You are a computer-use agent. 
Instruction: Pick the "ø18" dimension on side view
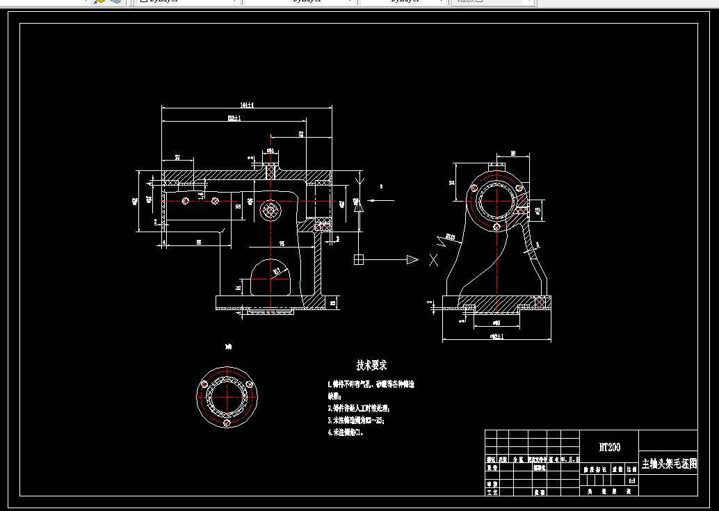[538, 211]
